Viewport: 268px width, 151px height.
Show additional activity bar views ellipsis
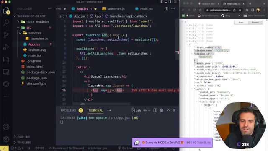point(6,96)
